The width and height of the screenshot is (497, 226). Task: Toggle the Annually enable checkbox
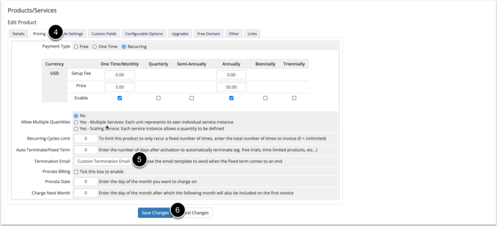pyautogui.click(x=231, y=98)
